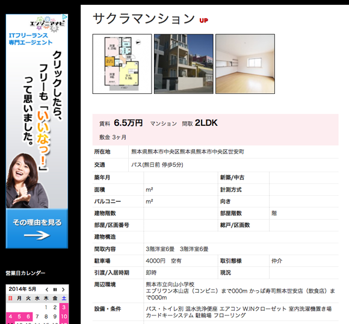Click the ITフリーランス専門エージェント ad text

click(31, 39)
